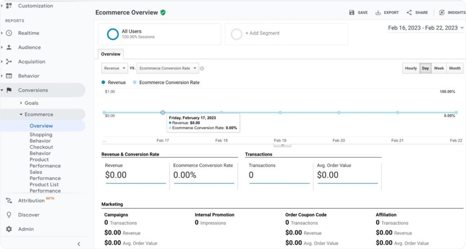Click the + Add Segment link
The height and width of the screenshot is (249, 466).
(262, 33)
